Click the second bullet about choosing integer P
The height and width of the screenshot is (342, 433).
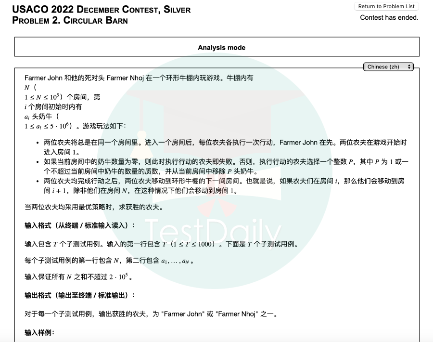coord(225,166)
